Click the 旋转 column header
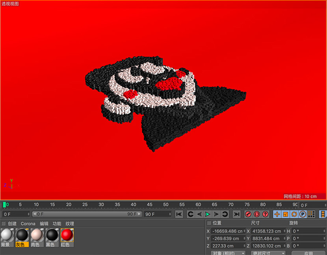Screen dimensions: 327x255 tap(294, 223)
